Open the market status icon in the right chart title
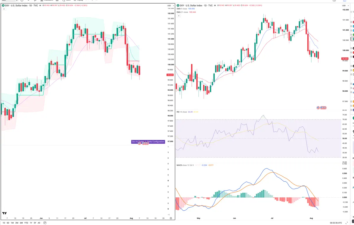 pyautogui.click(x=215, y=6)
